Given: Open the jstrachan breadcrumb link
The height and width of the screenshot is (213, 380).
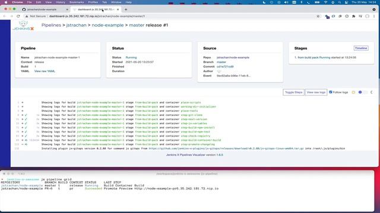Looking at the screenshot, I should [76, 25].
